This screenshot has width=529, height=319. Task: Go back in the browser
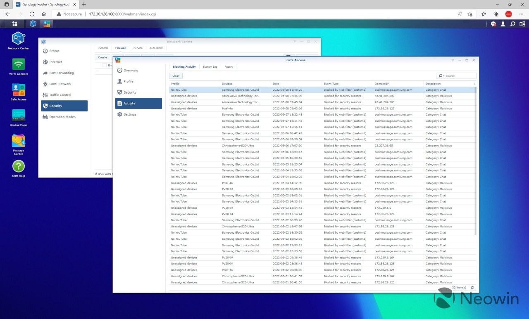(8, 14)
